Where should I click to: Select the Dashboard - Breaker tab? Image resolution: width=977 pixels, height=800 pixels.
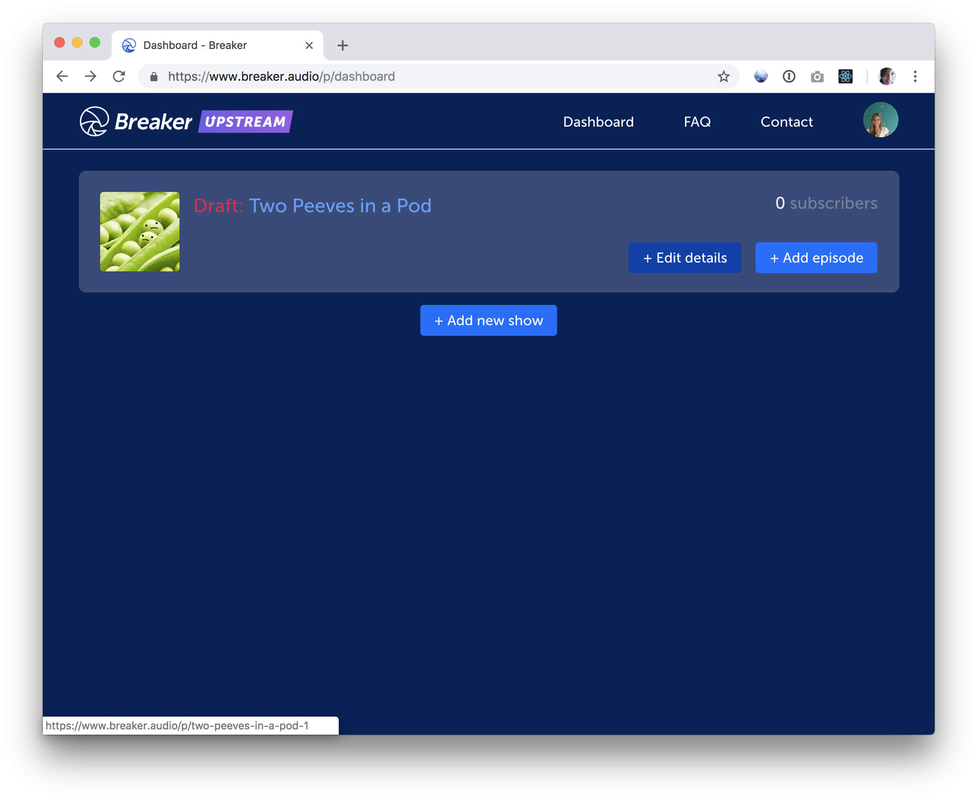coord(217,45)
